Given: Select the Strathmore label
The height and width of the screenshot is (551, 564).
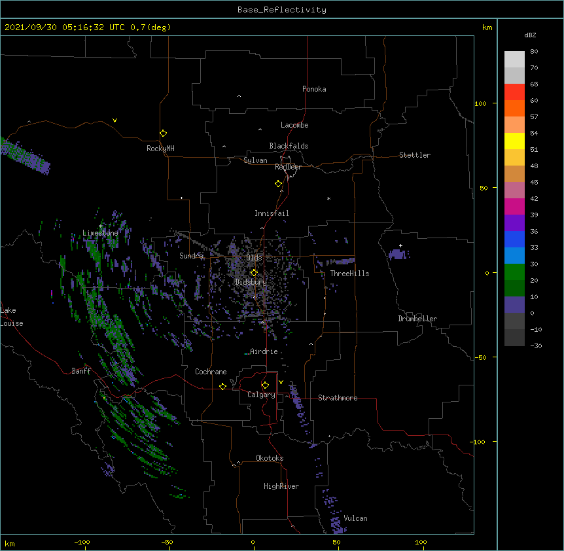Looking at the screenshot, I should (x=338, y=398).
